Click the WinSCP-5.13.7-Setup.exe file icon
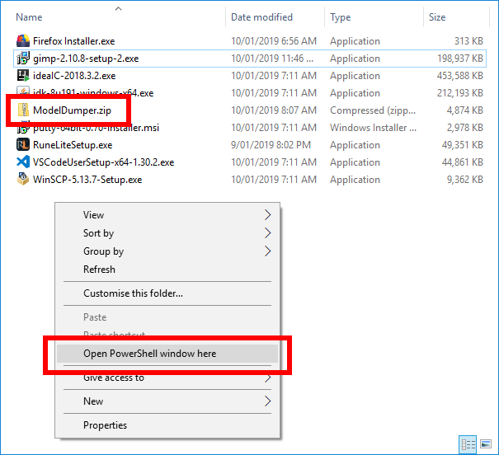Viewport: 499px width, 455px height. pyautogui.click(x=23, y=180)
